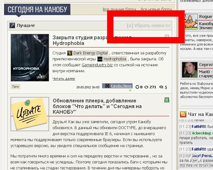This screenshot has height=170, width=213.
Task: Click the Лучшие section title
Action: [x=26, y=25]
